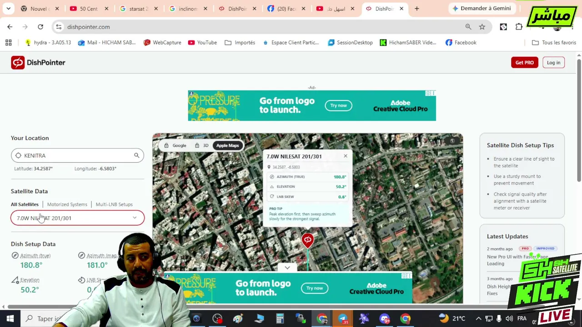Close the 50 Cent YouTube tab
This screenshot has width=582, height=327.
click(106, 9)
